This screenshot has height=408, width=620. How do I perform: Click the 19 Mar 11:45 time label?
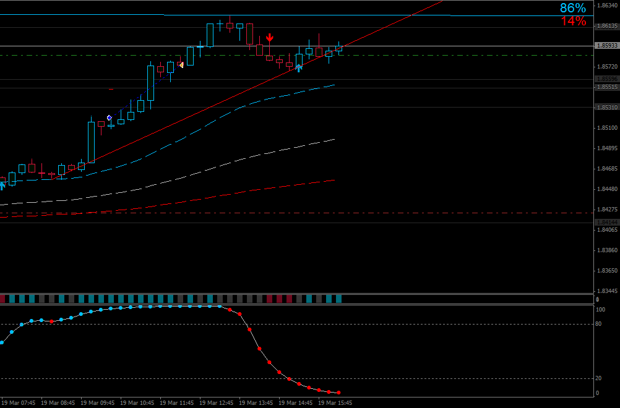[x=177, y=403]
